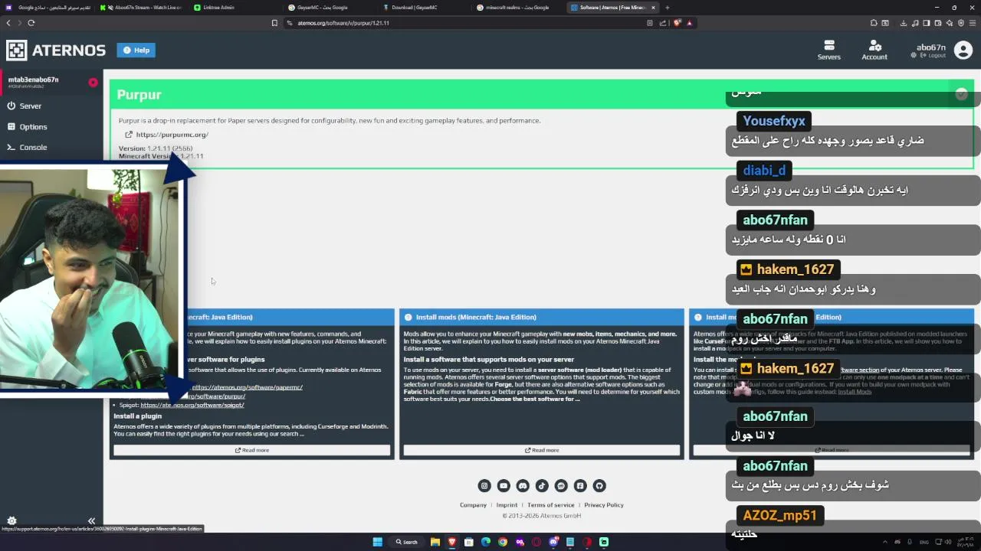Open the Aternos Reddit icon

click(x=561, y=485)
